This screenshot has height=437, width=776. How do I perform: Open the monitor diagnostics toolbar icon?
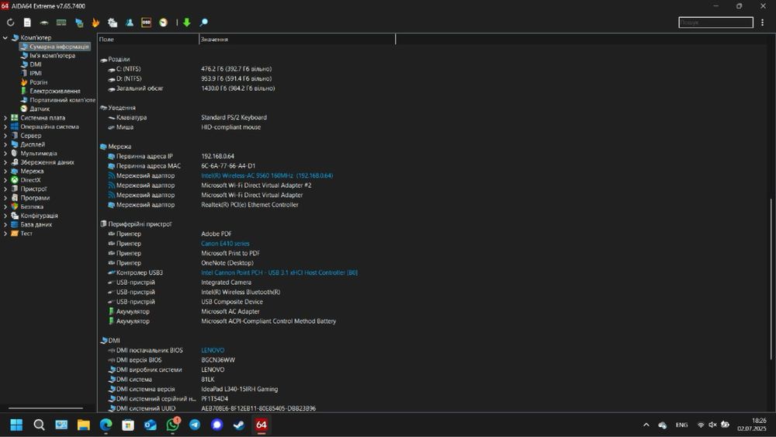point(78,23)
